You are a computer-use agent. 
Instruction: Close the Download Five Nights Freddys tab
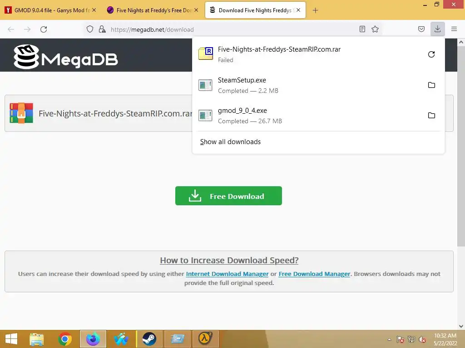tap(298, 10)
